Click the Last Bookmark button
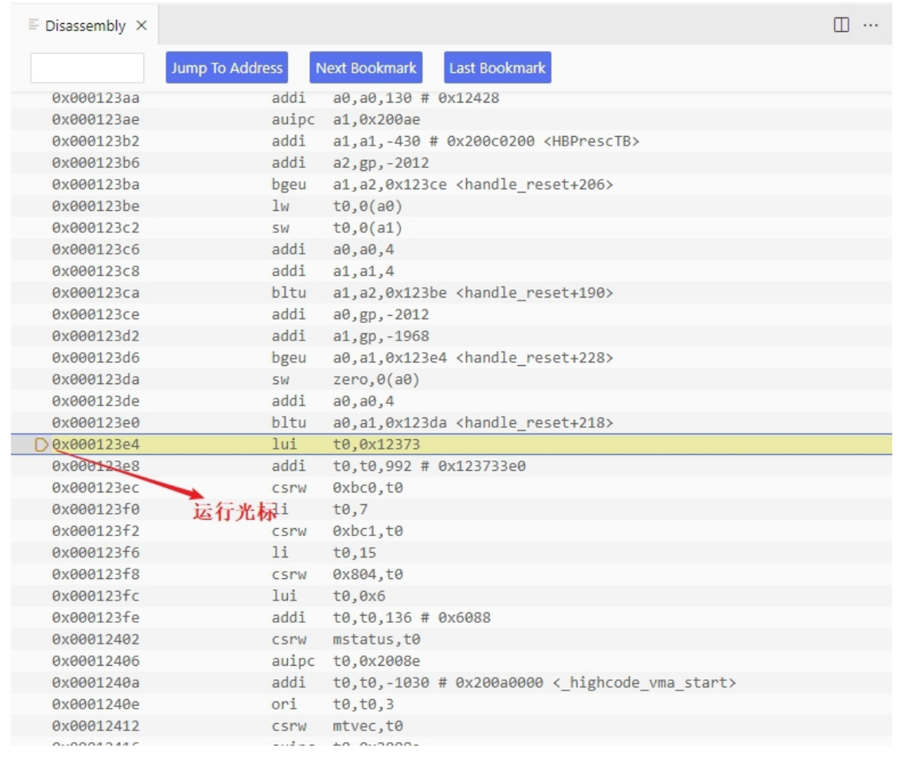Screen dimensions: 901x758 click(x=498, y=68)
